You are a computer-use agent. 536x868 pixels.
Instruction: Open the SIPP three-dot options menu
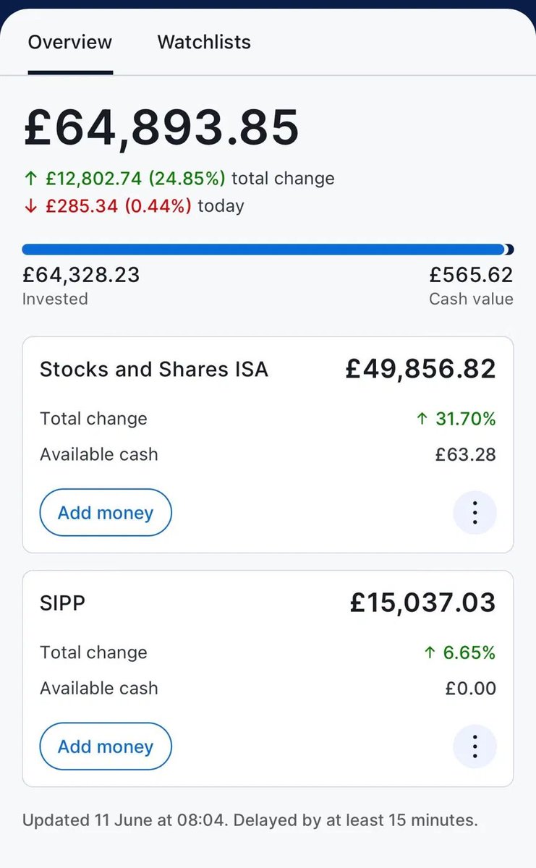(x=475, y=746)
